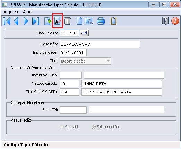Viewport: 181px width, 149px height.
Task: Go to the previous record
Action: (x=16, y=21)
